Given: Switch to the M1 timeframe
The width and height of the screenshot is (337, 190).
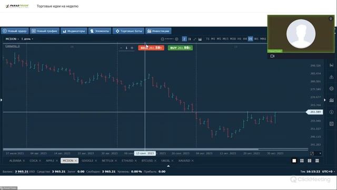Looking at the screenshot, I should click(213, 39).
